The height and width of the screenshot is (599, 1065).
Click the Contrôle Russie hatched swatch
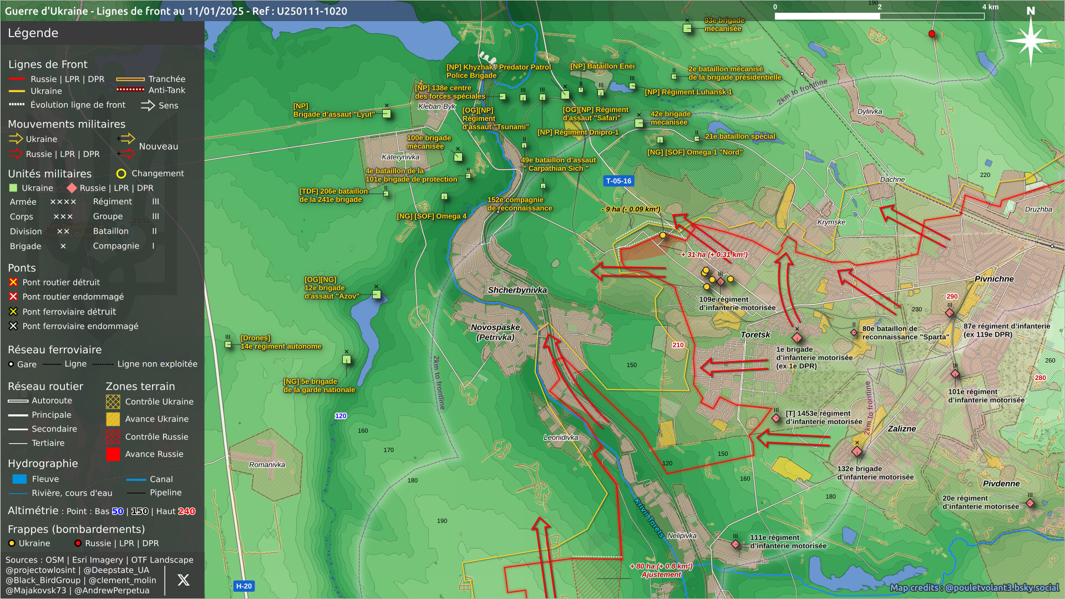click(113, 437)
